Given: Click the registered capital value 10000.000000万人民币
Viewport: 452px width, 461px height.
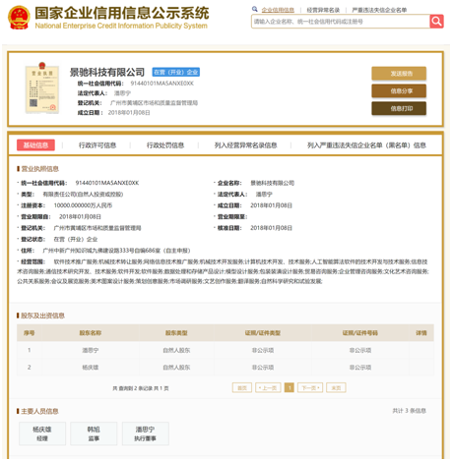Looking at the screenshot, I should click(x=83, y=205).
